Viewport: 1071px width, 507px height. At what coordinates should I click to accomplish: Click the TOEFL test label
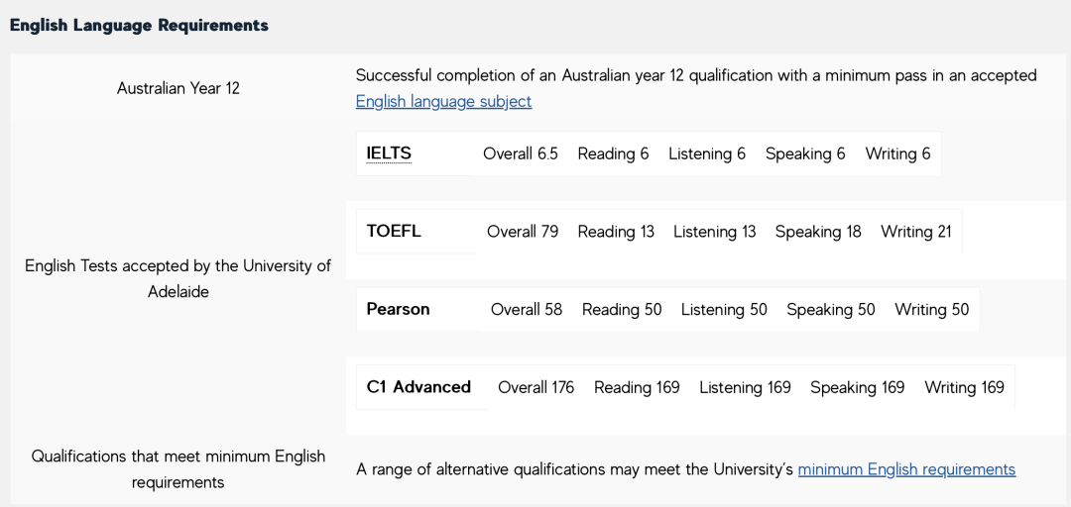click(394, 231)
